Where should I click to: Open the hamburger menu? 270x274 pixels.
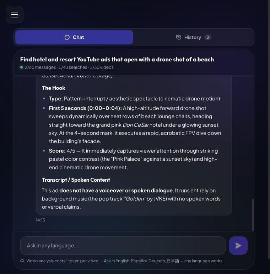[x=15, y=15]
